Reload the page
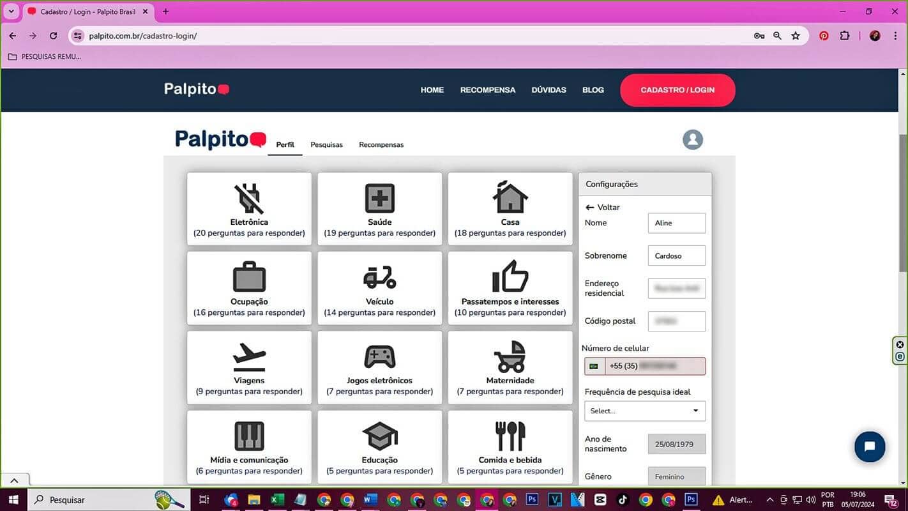 (53, 36)
